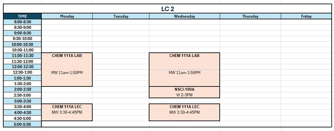Select Wednesday's CHEM 111A LEC block
The height and width of the screenshot is (131, 334).
(x=185, y=112)
